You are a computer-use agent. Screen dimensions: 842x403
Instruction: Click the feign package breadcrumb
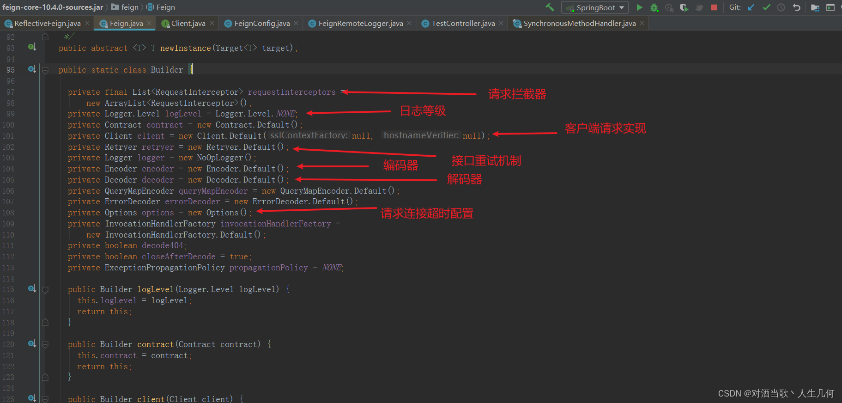coord(125,7)
